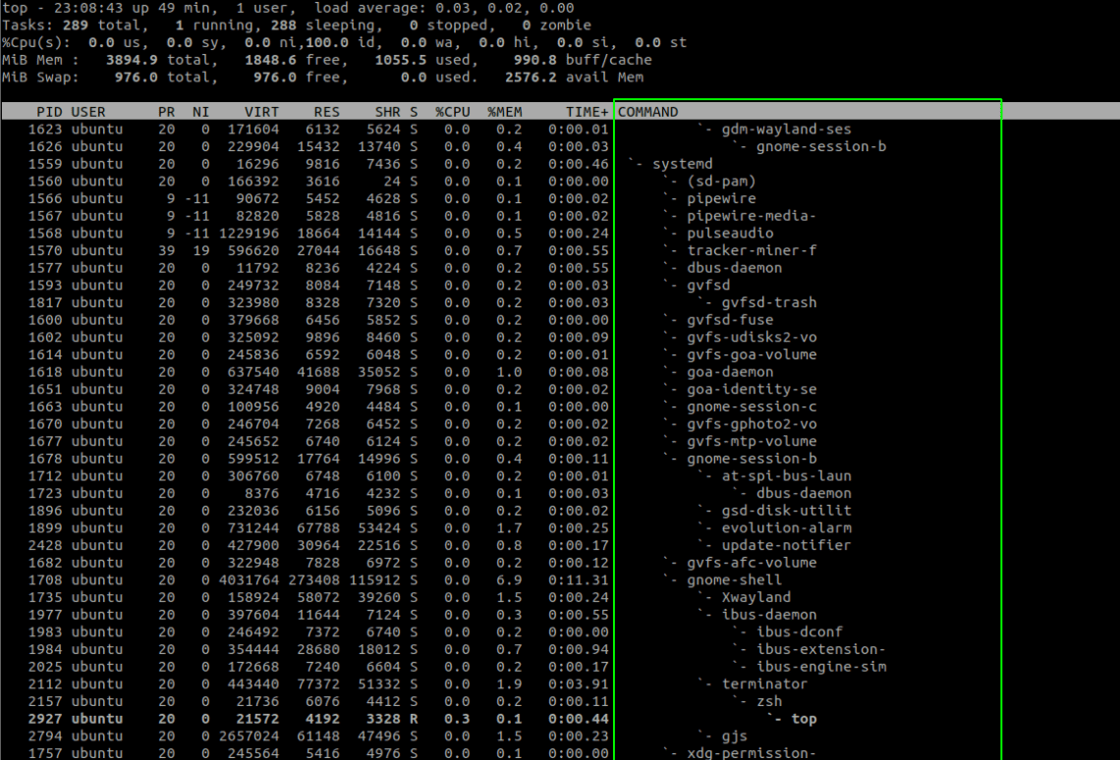
Task: Click the 2657024 VIRT value
Action: (x=250, y=736)
